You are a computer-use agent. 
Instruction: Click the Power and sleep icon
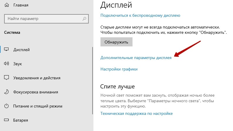(x=6, y=106)
